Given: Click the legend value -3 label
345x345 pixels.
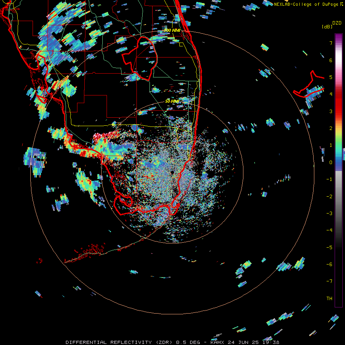Looking at the screenshot, I should [329, 214].
